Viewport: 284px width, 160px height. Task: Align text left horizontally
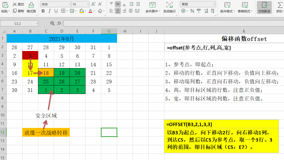[111, 11]
